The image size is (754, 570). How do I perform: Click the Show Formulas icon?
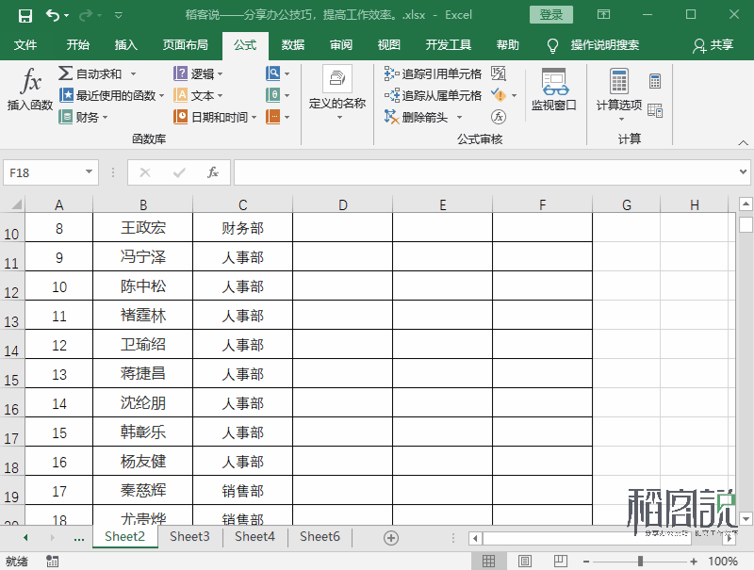pyautogui.click(x=499, y=73)
